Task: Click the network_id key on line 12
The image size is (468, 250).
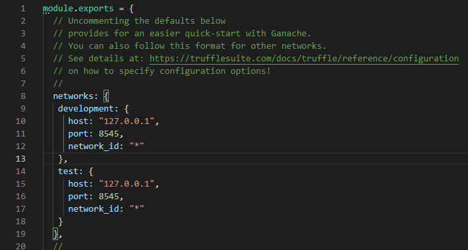Action: tap(94, 146)
